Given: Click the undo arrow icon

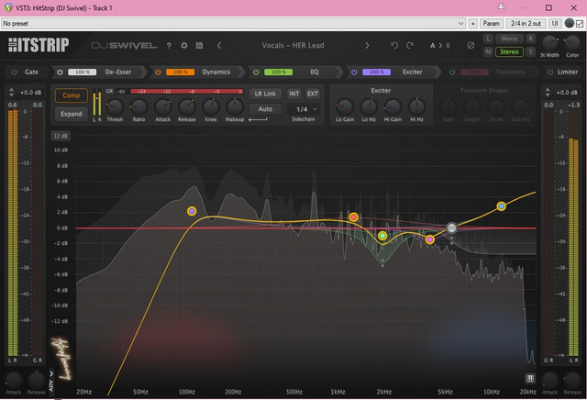Looking at the screenshot, I should point(394,45).
